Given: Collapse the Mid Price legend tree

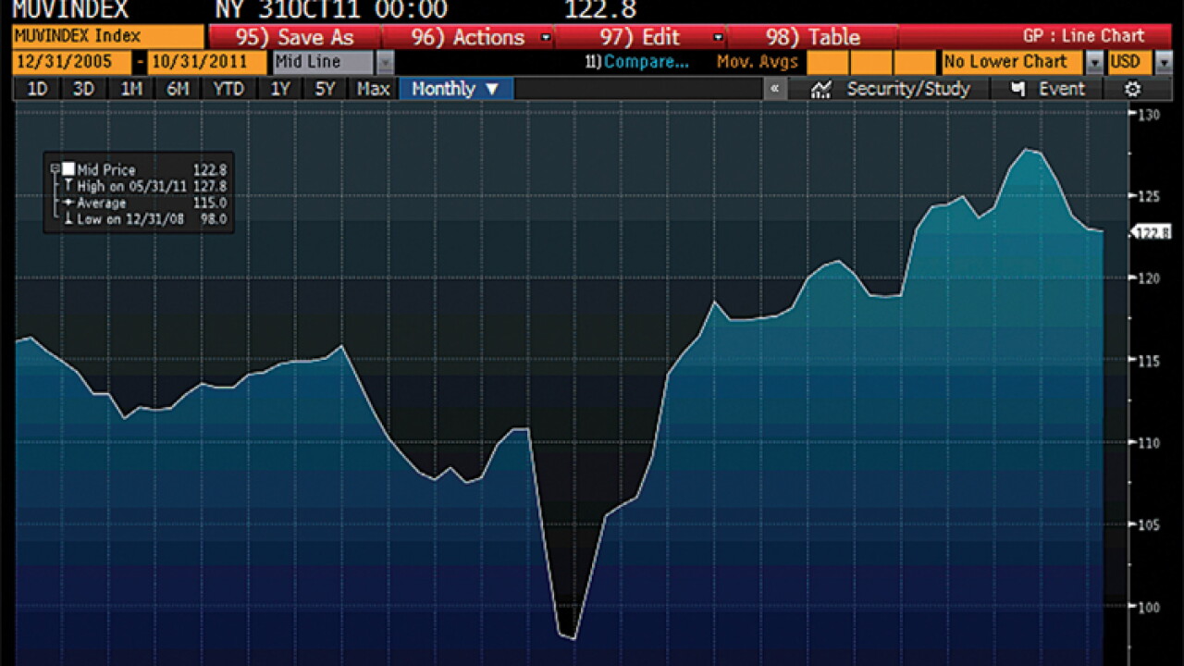Looking at the screenshot, I should pyautogui.click(x=55, y=169).
